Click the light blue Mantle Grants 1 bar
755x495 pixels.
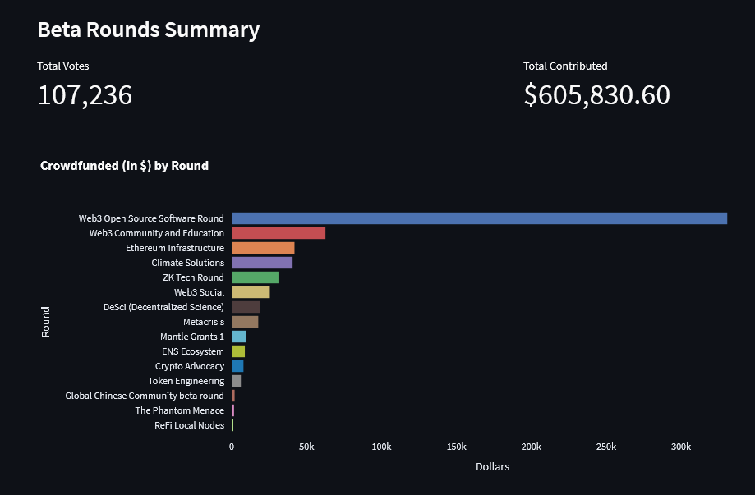point(238,337)
